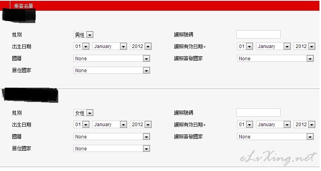Click second passenger's passport number (護照號碼) field
The height and width of the screenshot is (171, 321).
pos(258,112)
